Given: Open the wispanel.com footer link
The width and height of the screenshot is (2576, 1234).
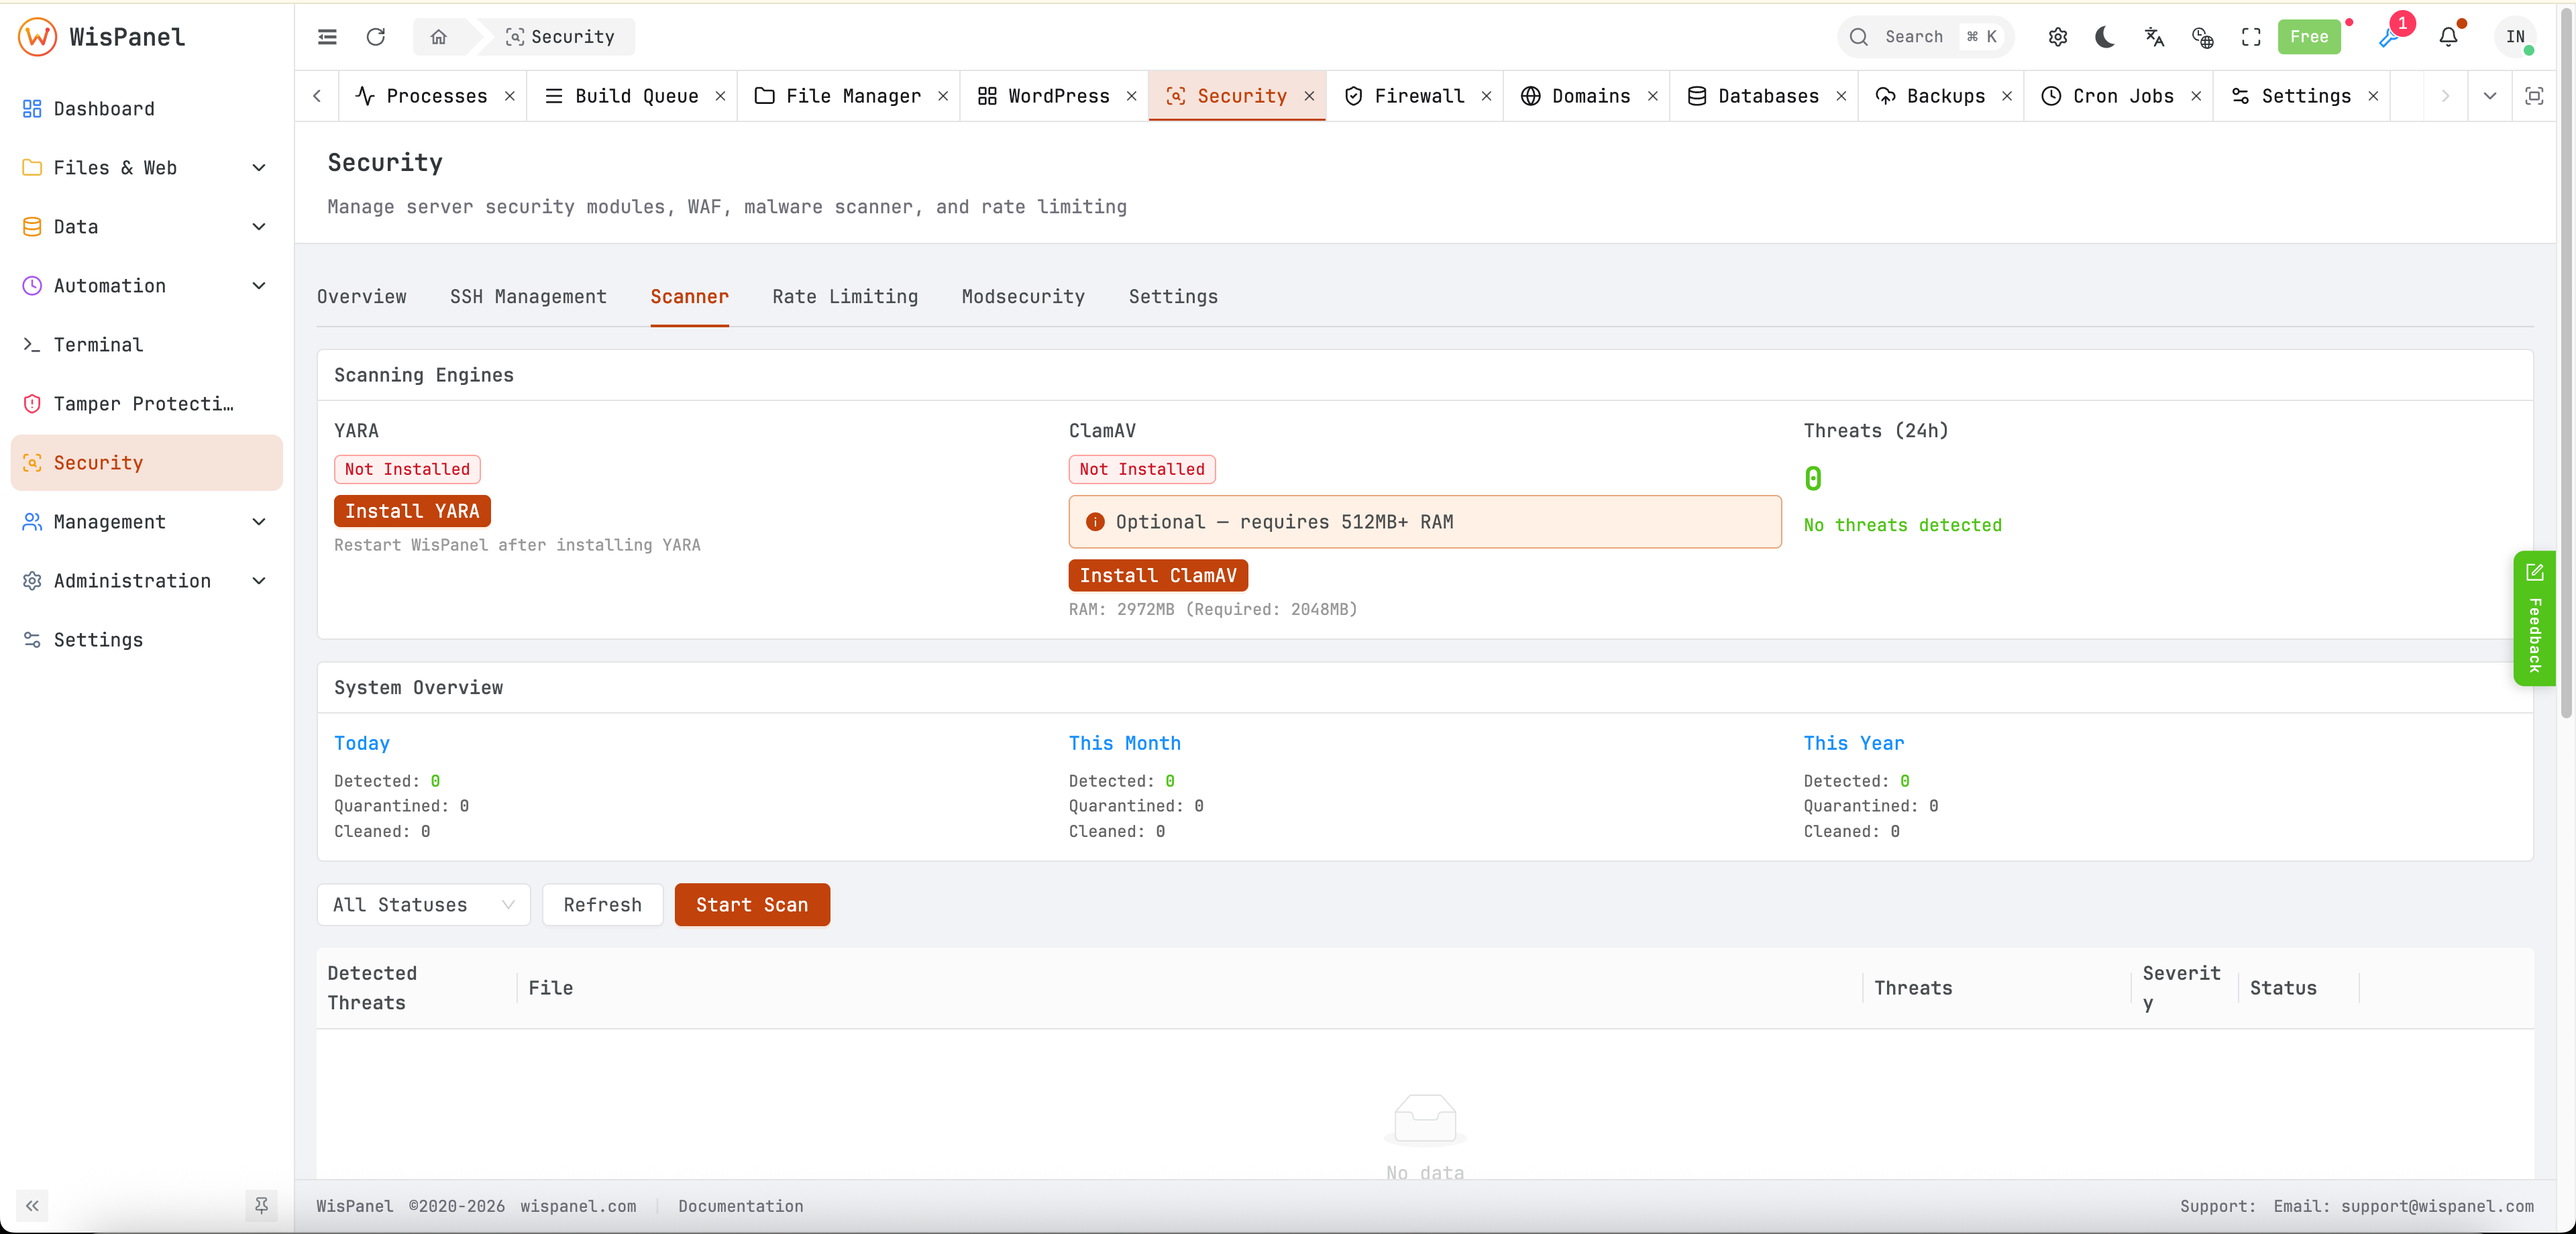Looking at the screenshot, I should (578, 1206).
